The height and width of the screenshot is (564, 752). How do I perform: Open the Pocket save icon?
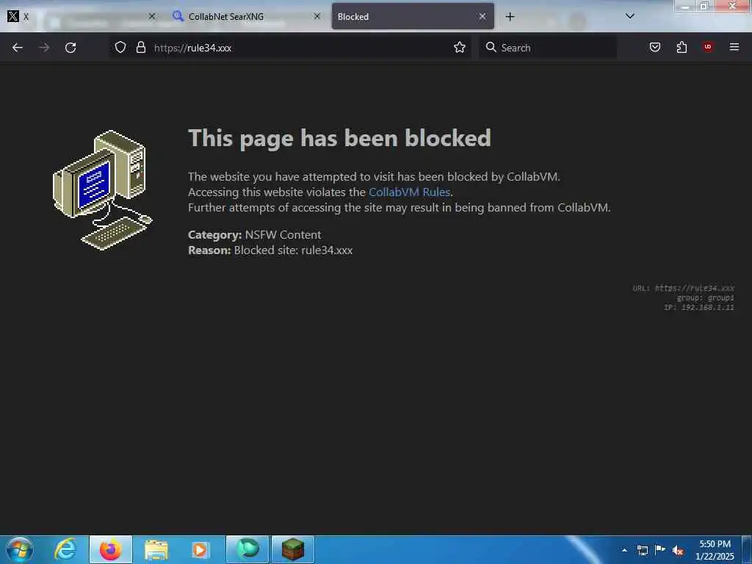point(654,47)
